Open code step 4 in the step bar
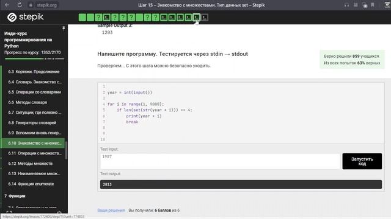Screen dimensions: 391x219 (x=107, y=18)
